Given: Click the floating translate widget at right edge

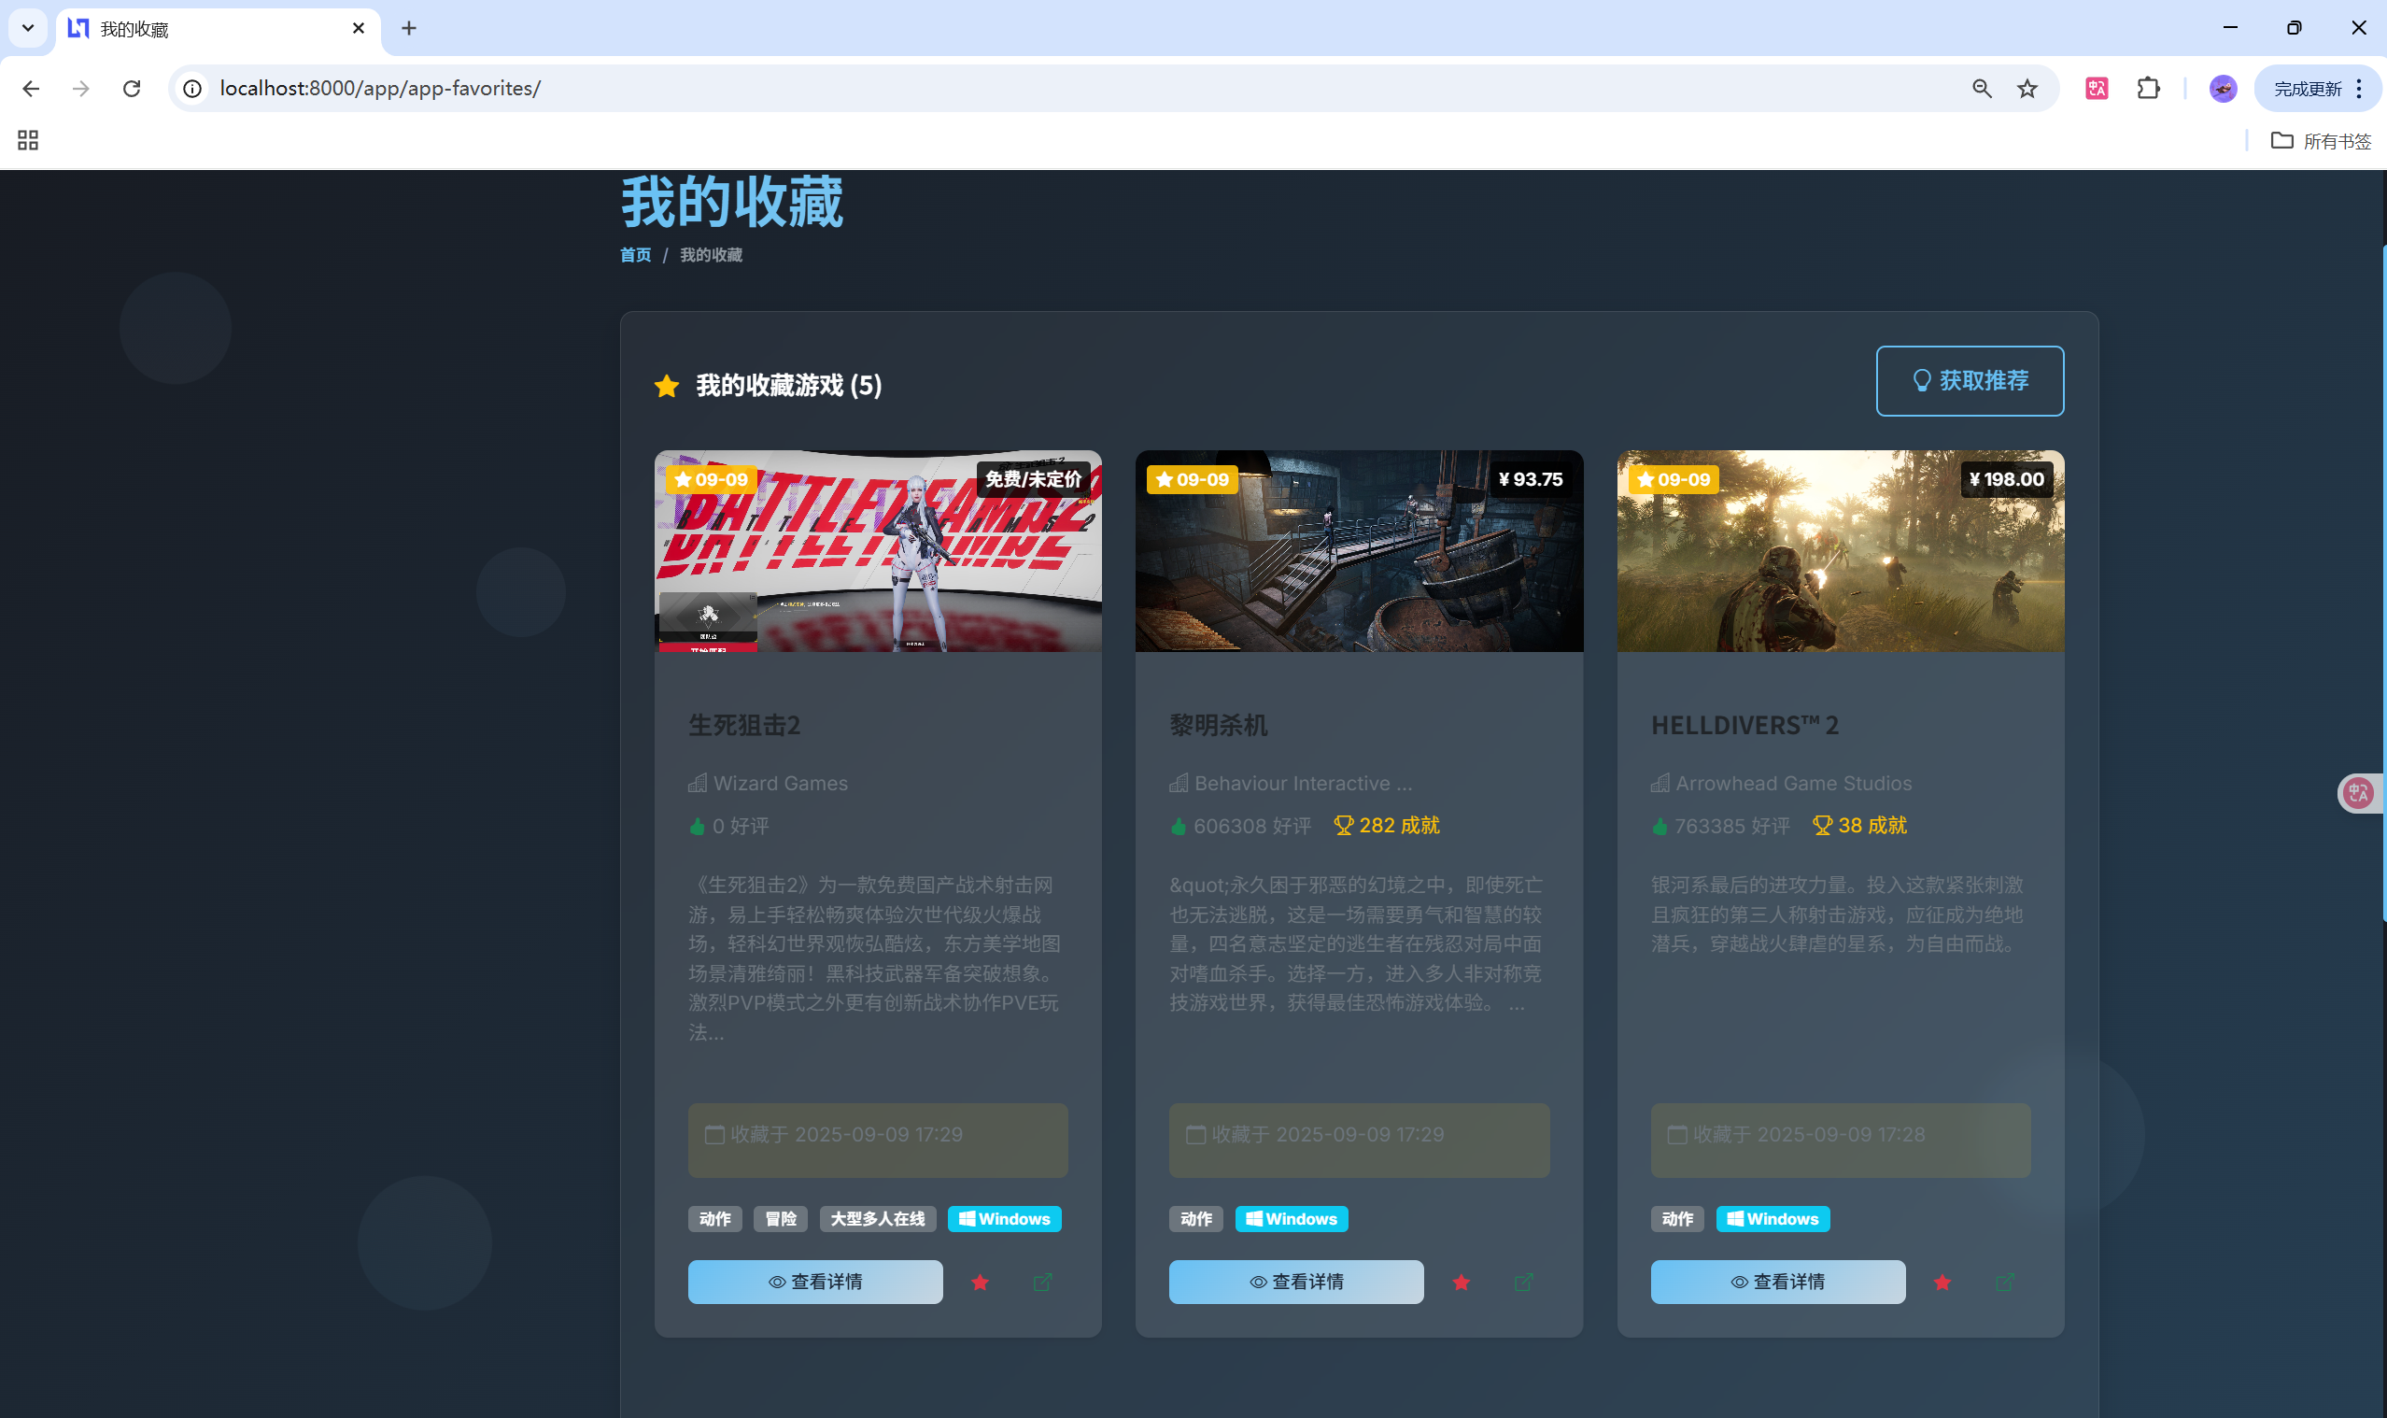Looking at the screenshot, I should click(x=2357, y=792).
